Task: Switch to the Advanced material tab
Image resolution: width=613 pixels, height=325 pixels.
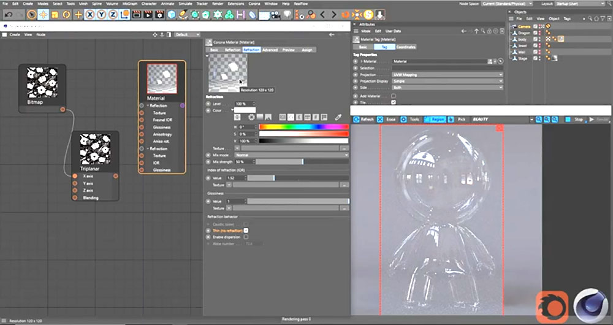Action: point(270,50)
